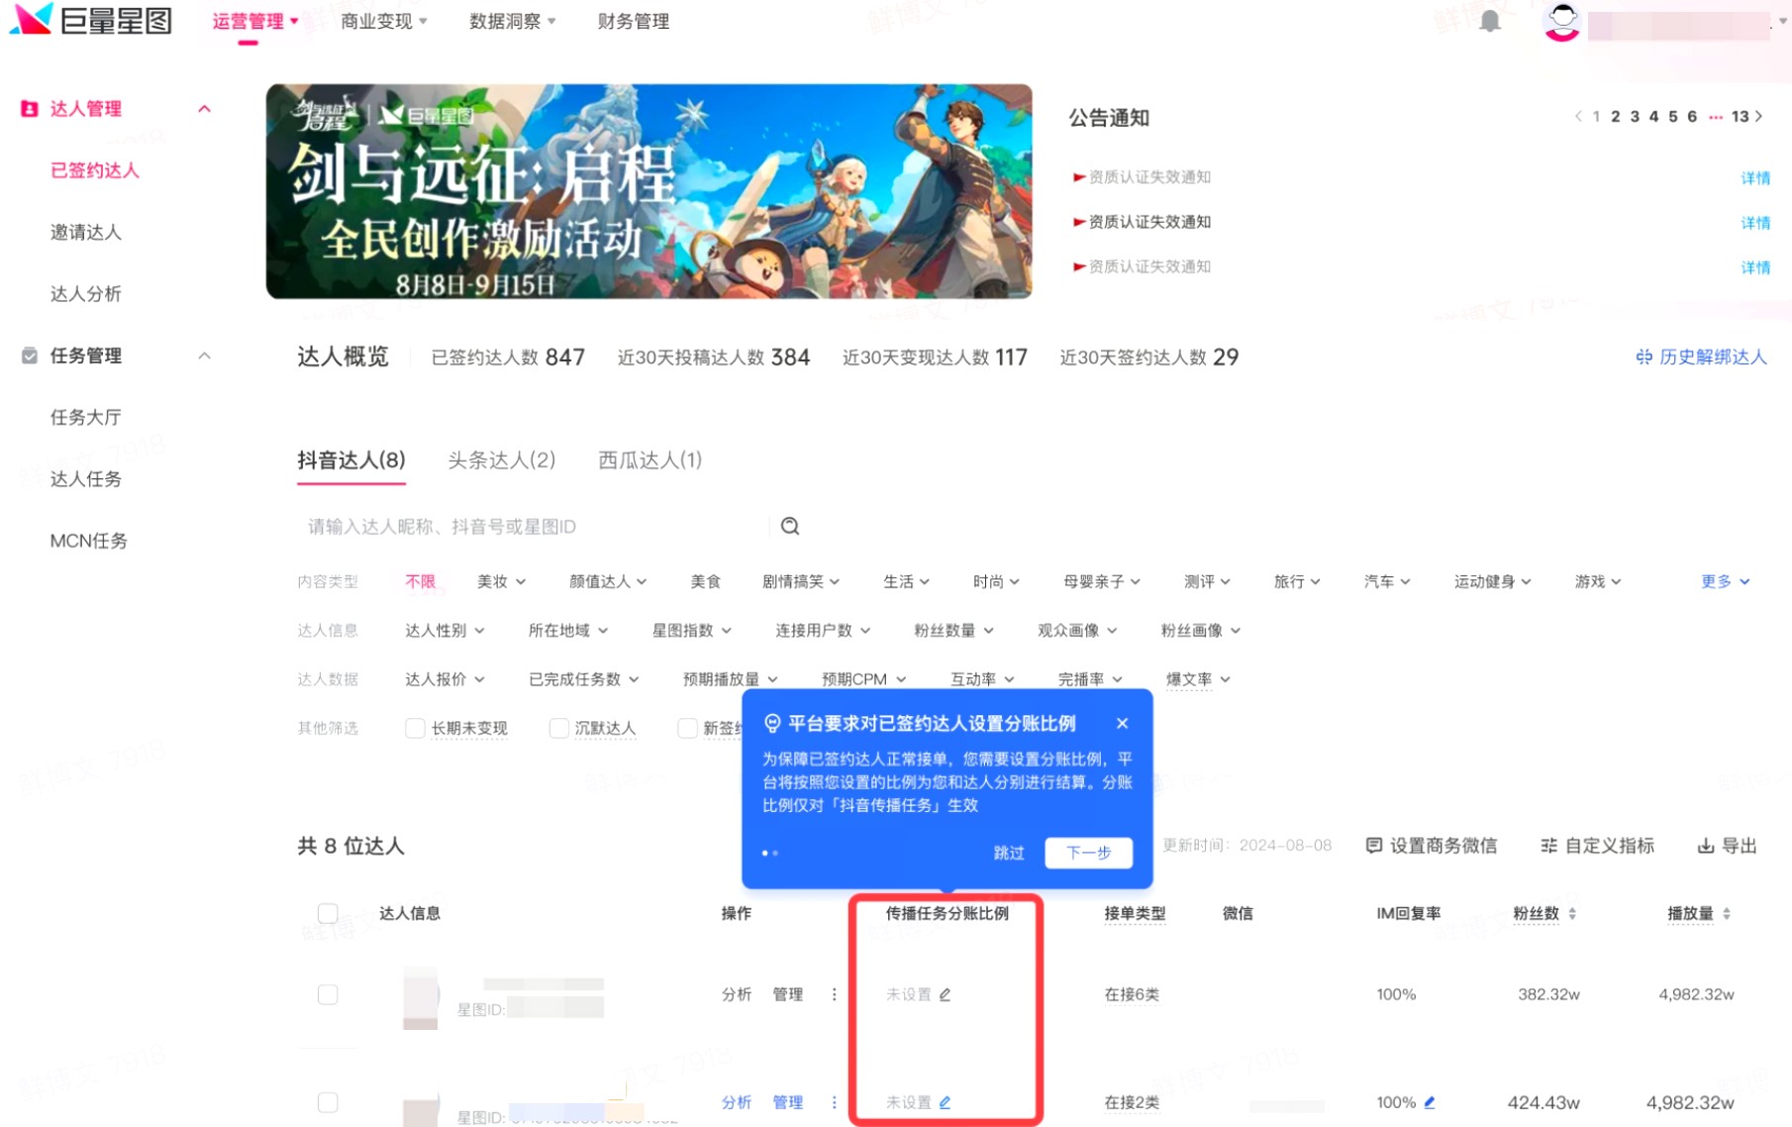Open the 美妆 content type dropdown
The width and height of the screenshot is (1792, 1127).
pyautogui.click(x=501, y=581)
